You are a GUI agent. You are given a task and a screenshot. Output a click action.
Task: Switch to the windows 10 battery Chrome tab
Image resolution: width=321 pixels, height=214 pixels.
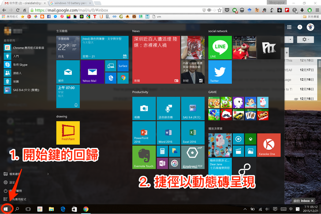click(x=71, y=3)
